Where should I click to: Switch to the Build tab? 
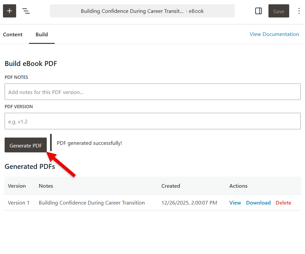42,34
